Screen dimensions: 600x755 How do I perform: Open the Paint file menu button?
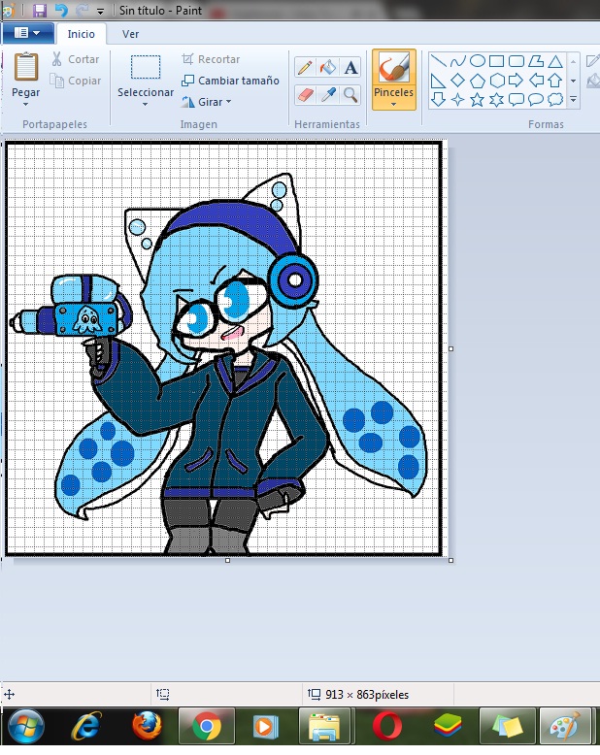point(27,33)
